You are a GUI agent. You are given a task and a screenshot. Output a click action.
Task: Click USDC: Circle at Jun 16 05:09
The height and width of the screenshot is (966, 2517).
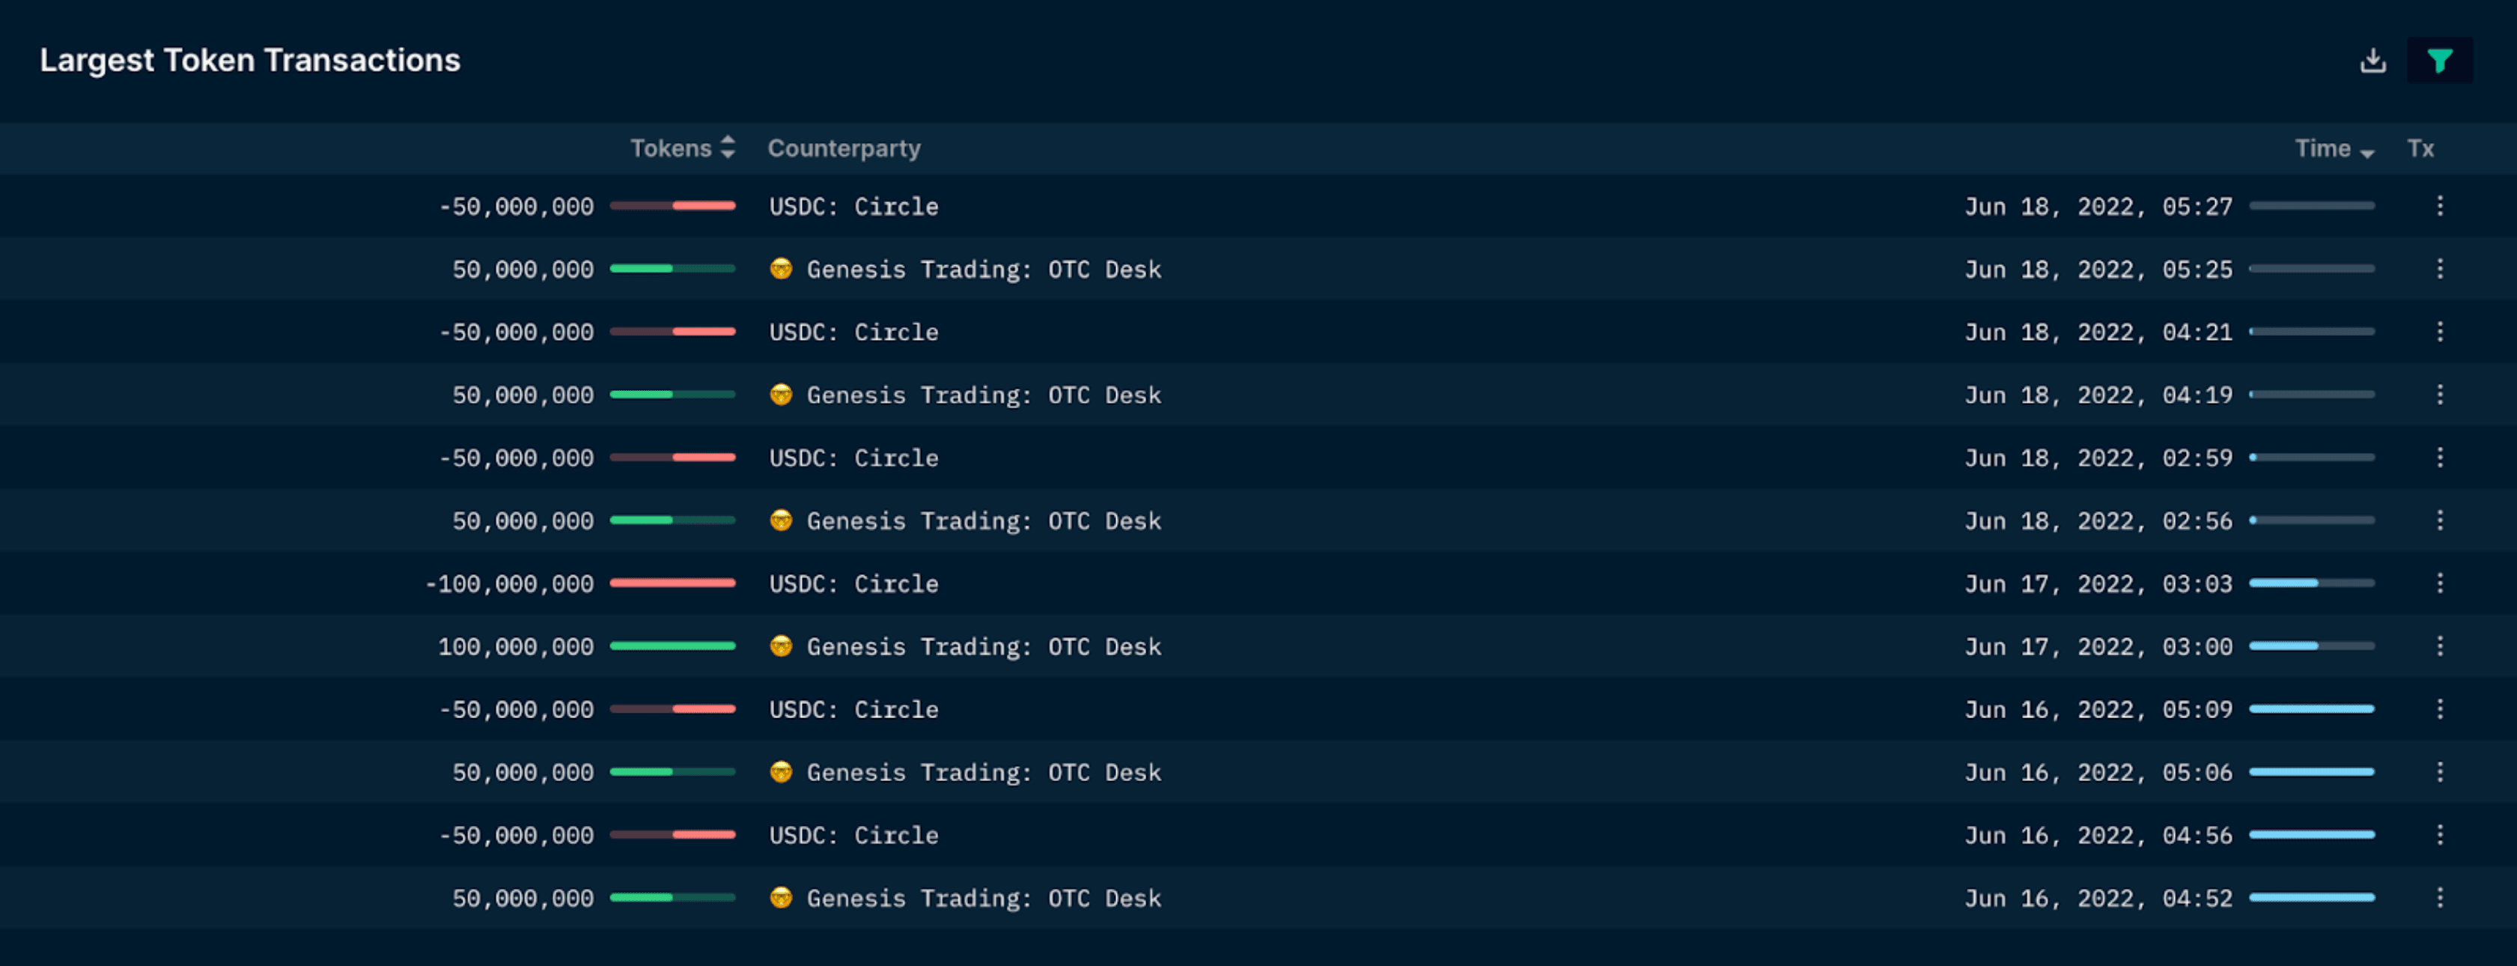coord(853,710)
